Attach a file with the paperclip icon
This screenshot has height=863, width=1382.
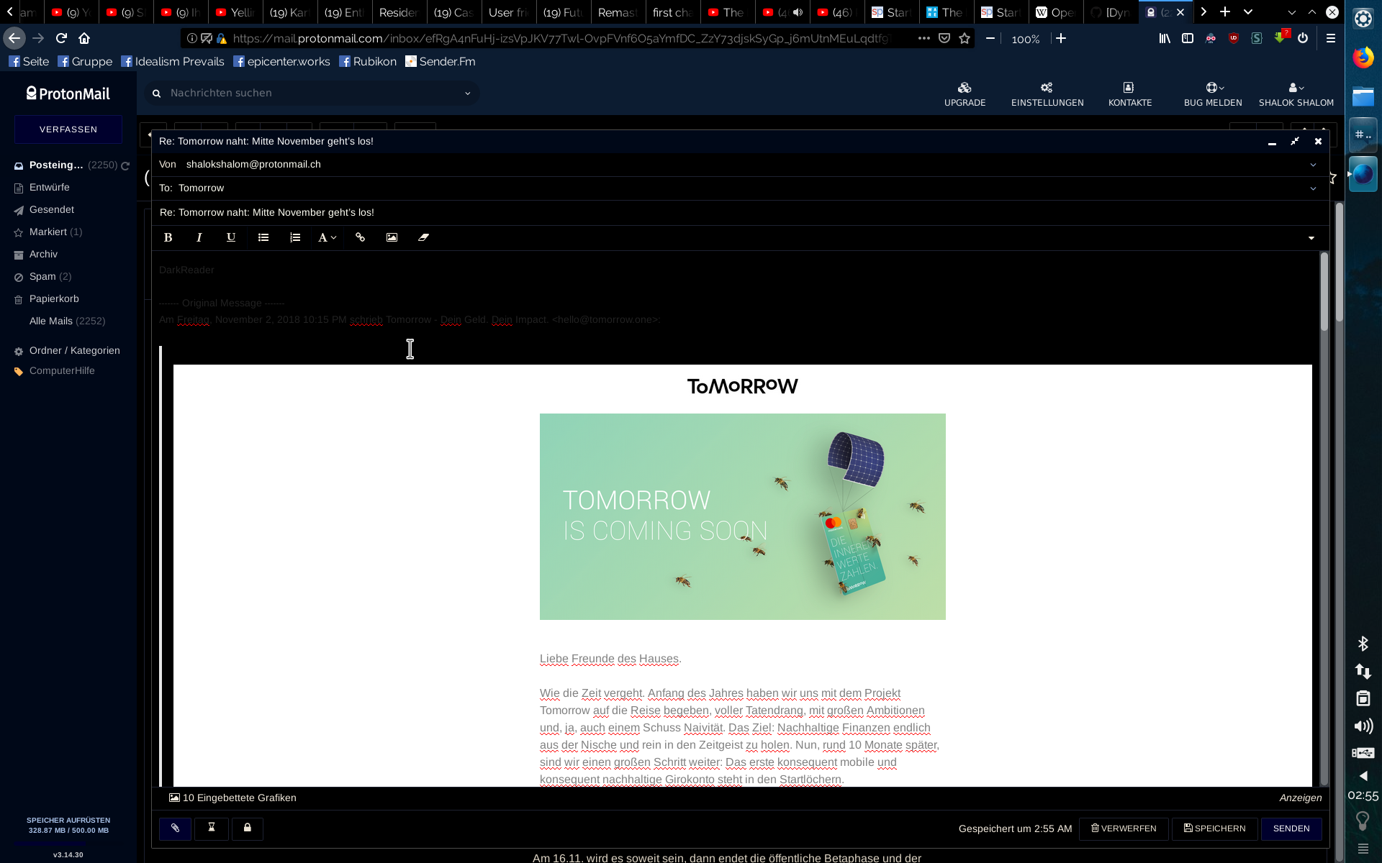coord(175,828)
